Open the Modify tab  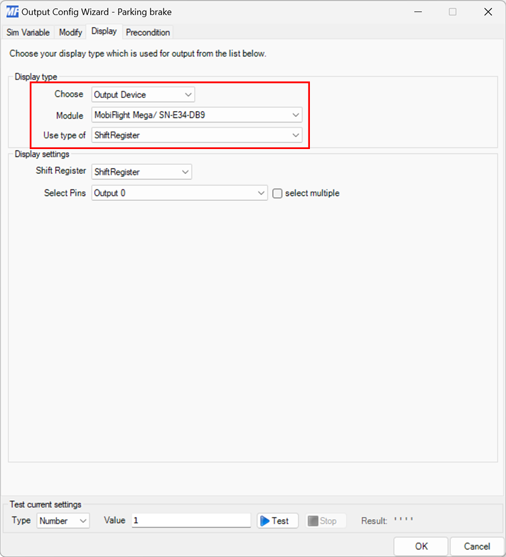tap(70, 32)
